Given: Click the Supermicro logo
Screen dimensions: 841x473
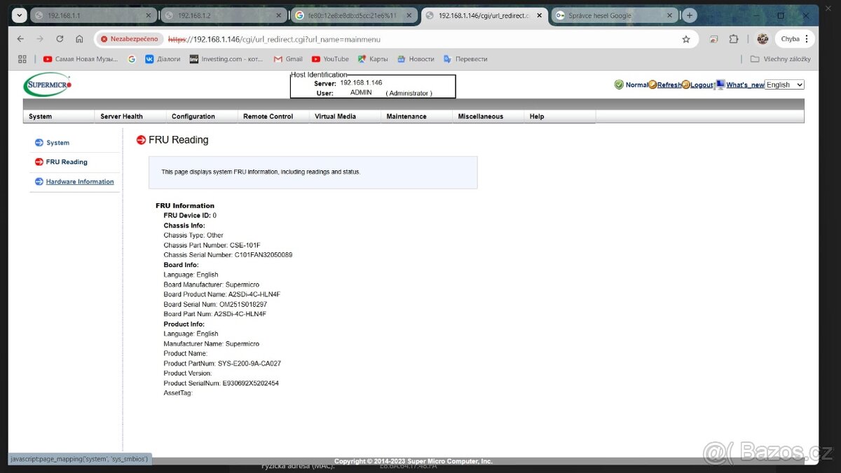Looking at the screenshot, I should 48,85.
